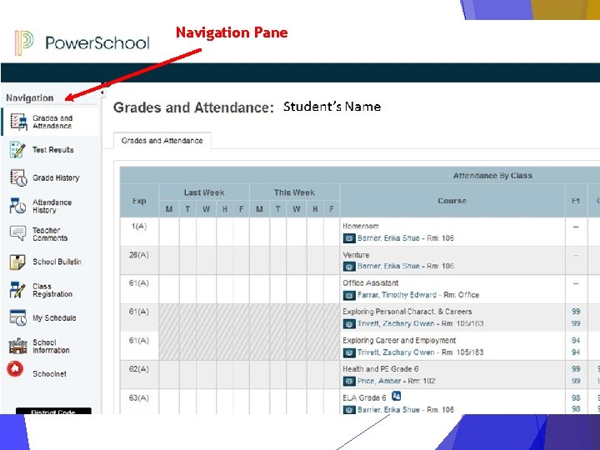Click the Health and PE Grade 6 course name

point(380,369)
